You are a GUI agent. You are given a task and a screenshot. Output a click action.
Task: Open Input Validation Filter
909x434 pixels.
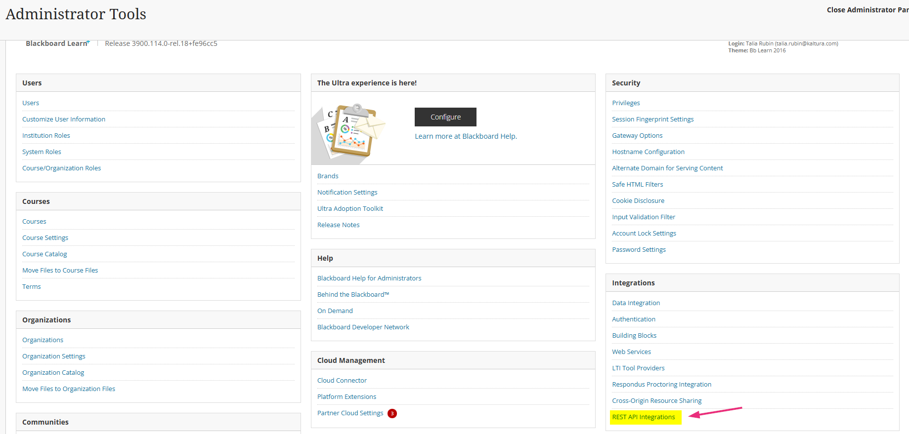pyautogui.click(x=644, y=217)
